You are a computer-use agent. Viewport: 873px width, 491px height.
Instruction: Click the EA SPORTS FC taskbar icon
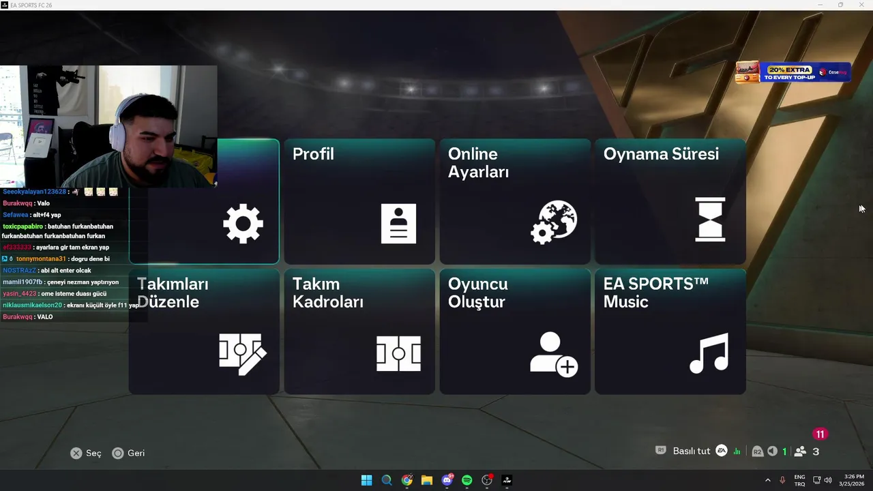tap(507, 480)
